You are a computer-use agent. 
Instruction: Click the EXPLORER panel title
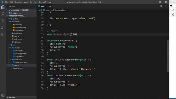pyautogui.click(x=12, y=6)
